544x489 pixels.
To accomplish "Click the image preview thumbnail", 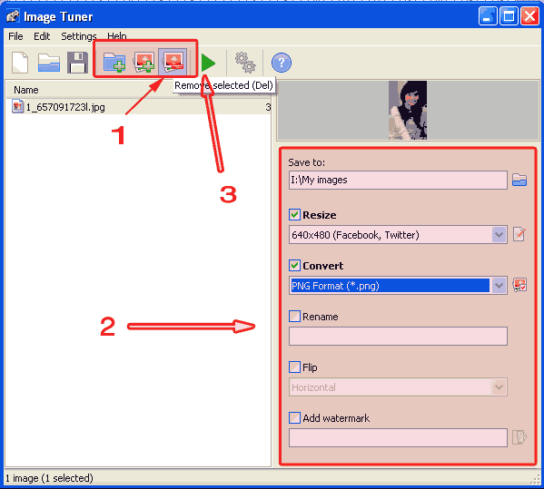I will 408,110.
